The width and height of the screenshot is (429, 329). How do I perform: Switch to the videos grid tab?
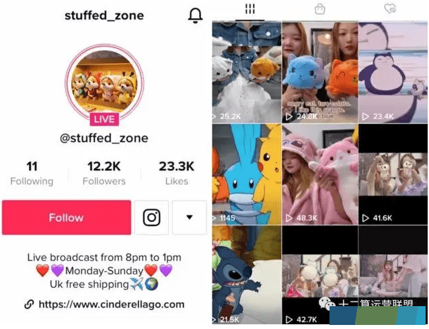[249, 9]
